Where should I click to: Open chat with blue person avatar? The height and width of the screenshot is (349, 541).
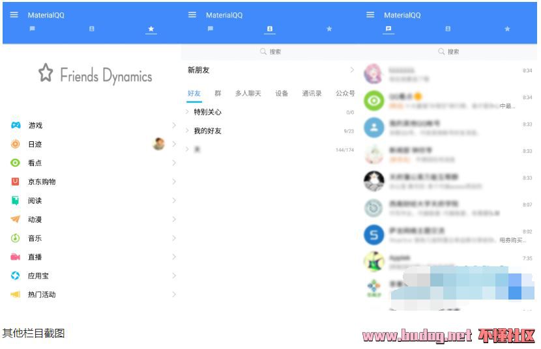pyautogui.click(x=448, y=128)
